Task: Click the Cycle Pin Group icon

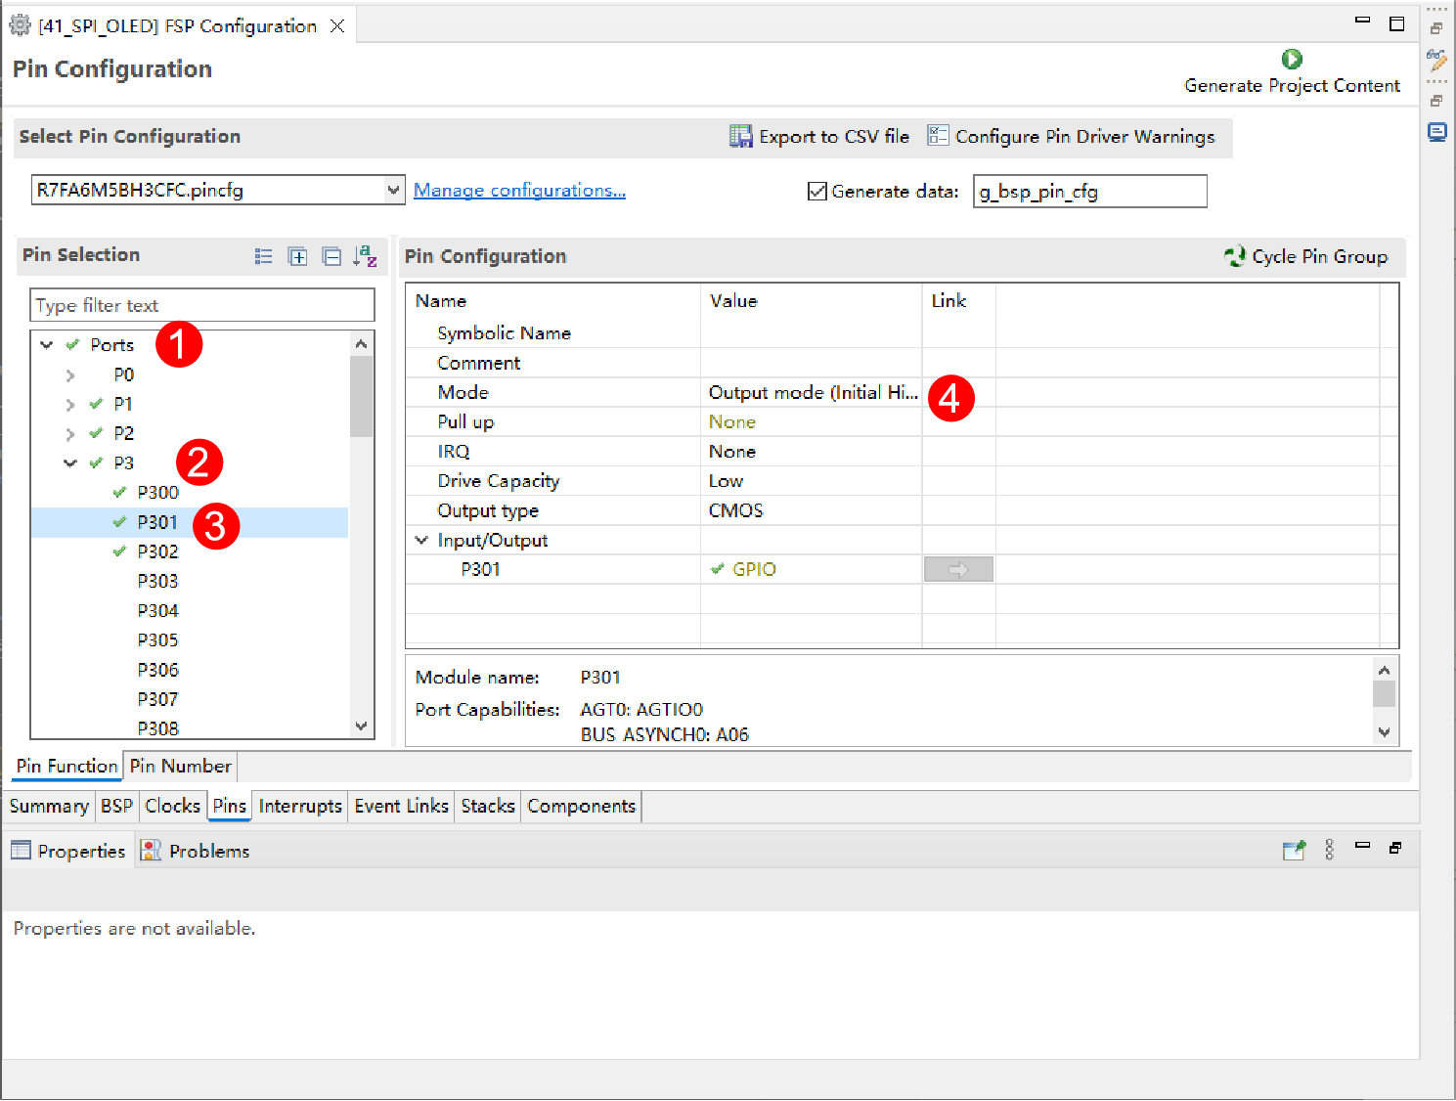Action: [x=1235, y=256]
